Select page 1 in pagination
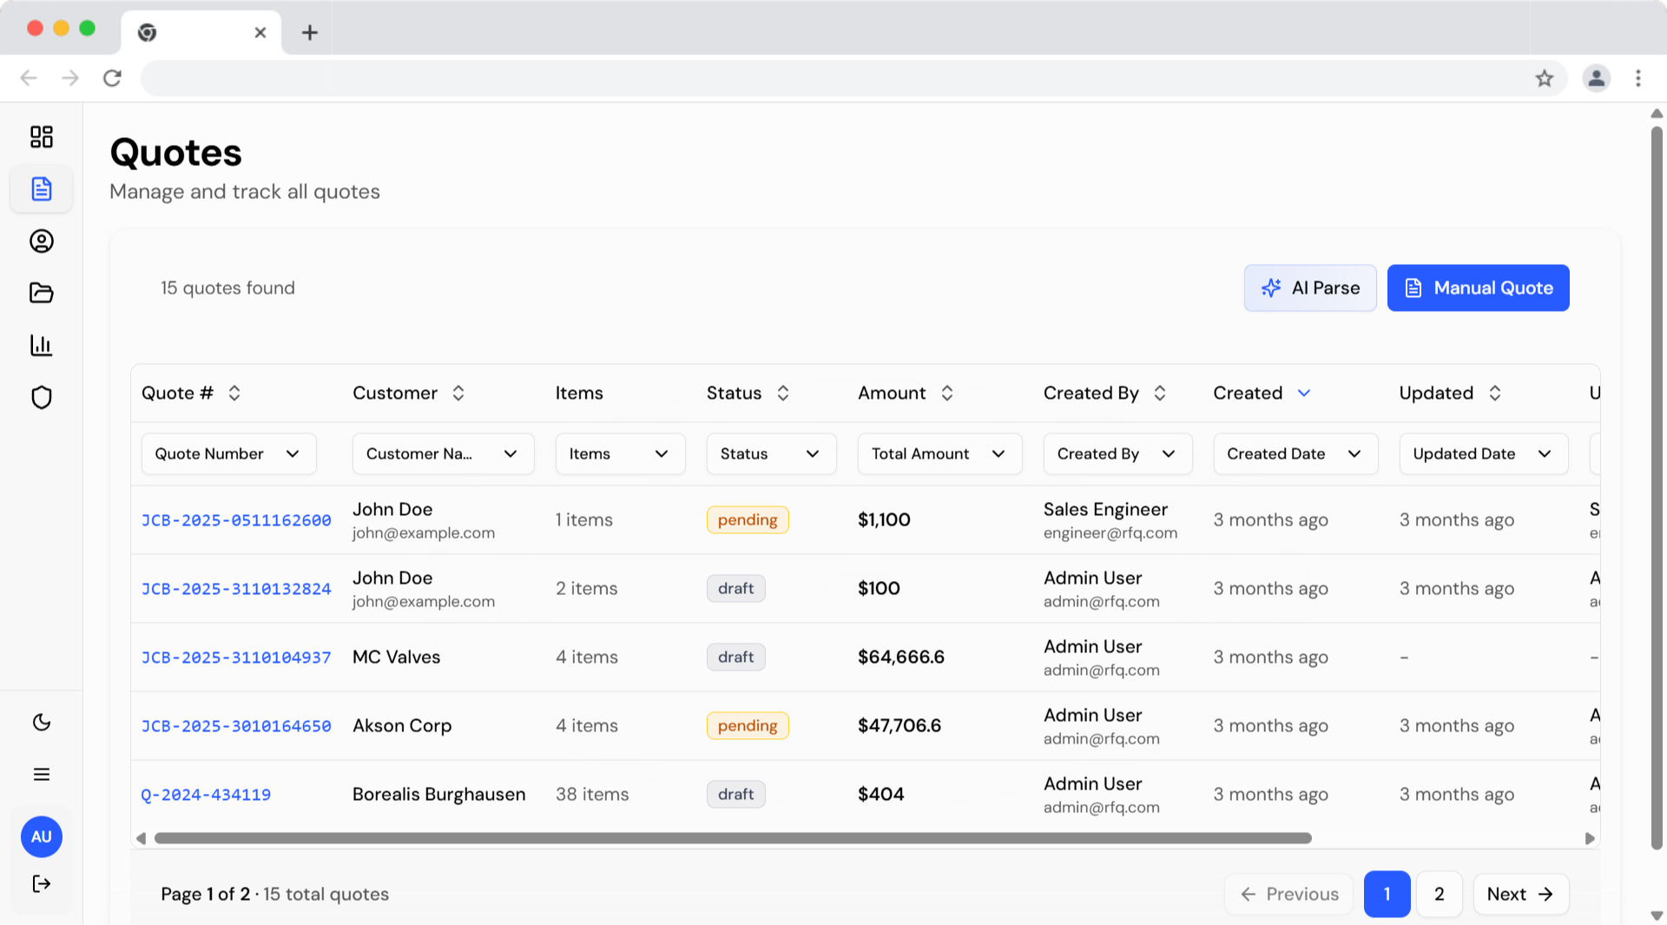Viewport: 1667px width, 925px height. click(1387, 894)
